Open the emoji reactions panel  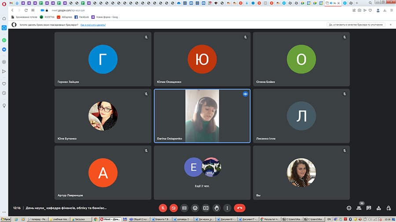195,208
